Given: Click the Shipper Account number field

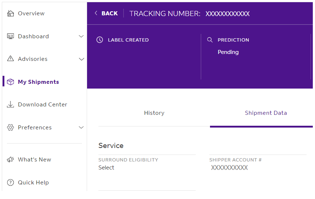Looking at the screenshot, I should 229,168.
